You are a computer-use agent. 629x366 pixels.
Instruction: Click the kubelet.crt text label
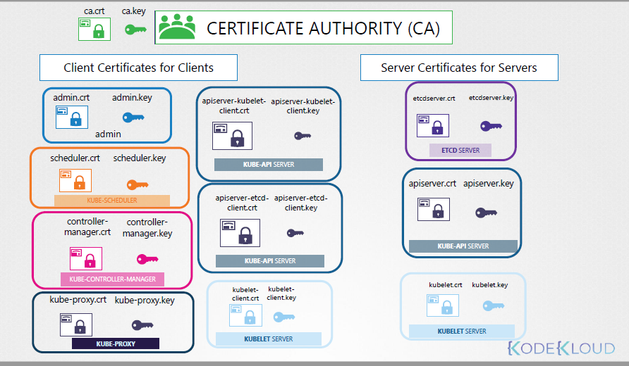pyautogui.click(x=445, y=285)
